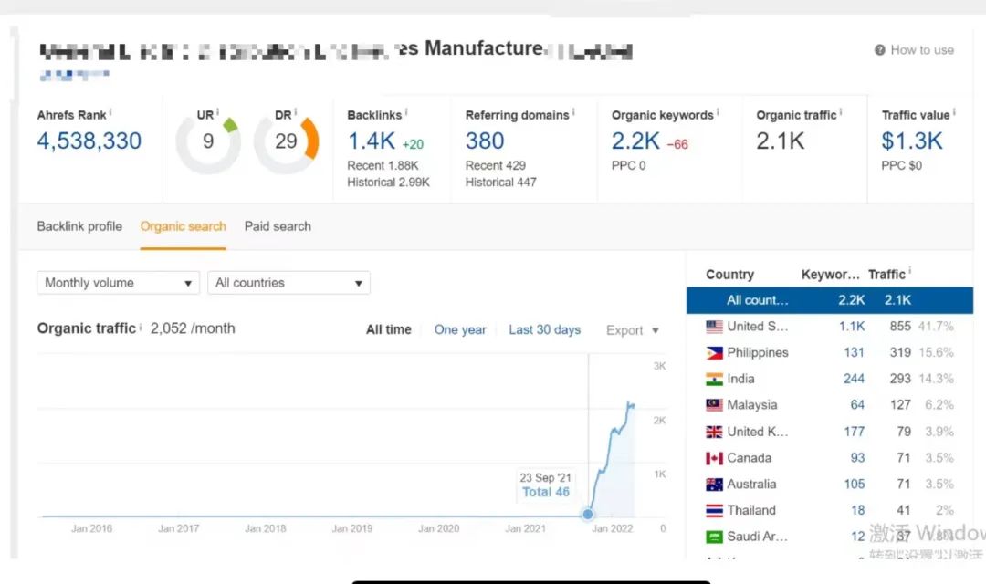Screen dimensions: 986x584
Task: Open Philippines keywords count 131
Action: pyautogui.click(x=854, y=352)
